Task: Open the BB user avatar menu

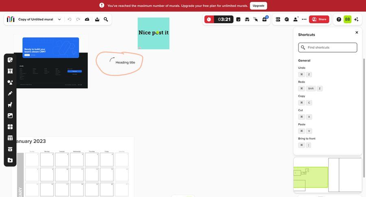Action: (347, 19)
